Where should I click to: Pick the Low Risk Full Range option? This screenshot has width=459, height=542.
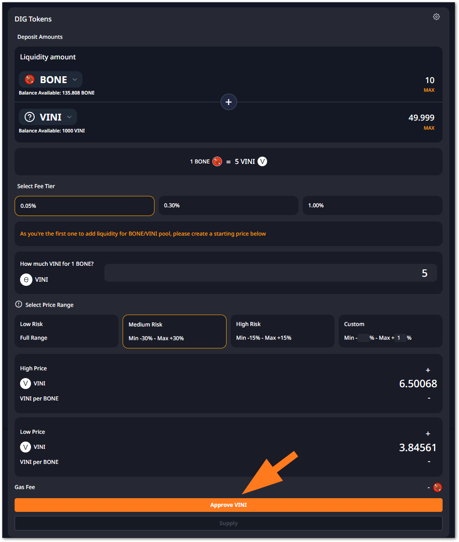67,331
